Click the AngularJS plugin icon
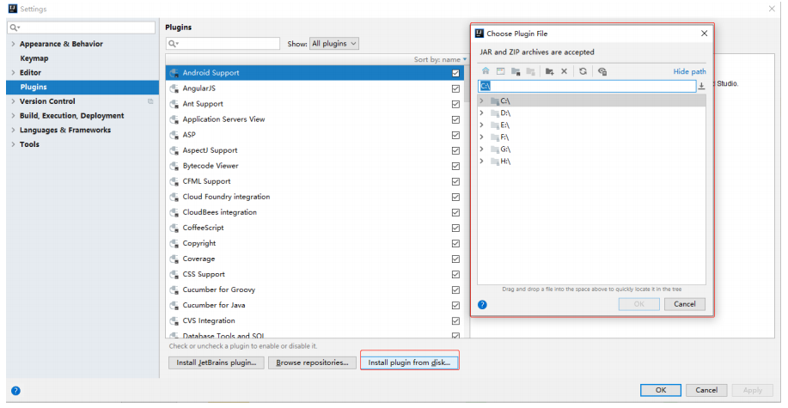The width and height of the screenshot is (788, 408). 174,89
